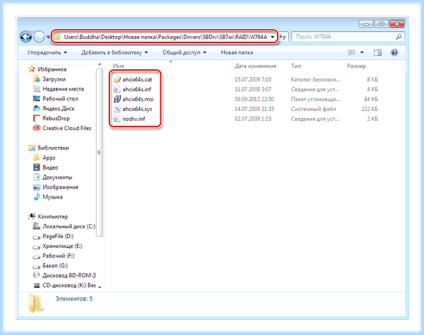Open Creative Cloud Files folder
The width and height of the screenshot is (424, 335).
(x=62, y=128)
